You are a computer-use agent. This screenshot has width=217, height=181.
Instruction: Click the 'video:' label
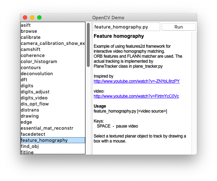point(99,91)
